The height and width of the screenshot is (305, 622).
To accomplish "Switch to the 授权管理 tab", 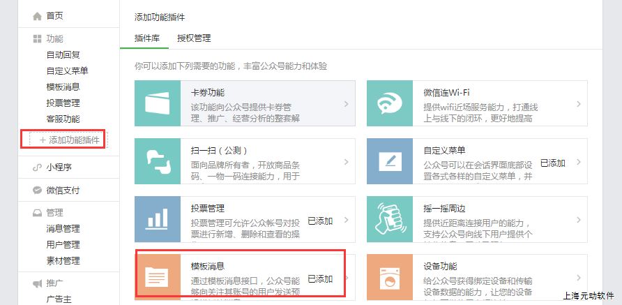I will click(x=194, y=38).
